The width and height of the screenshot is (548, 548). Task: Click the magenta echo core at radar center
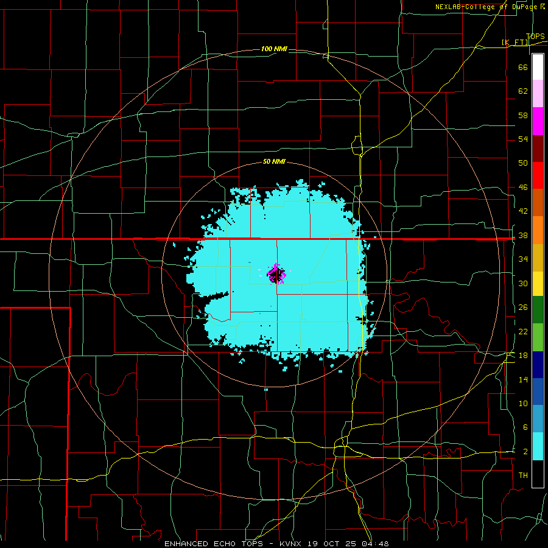point(276,273)
